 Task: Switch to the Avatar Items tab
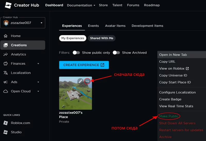115,26
